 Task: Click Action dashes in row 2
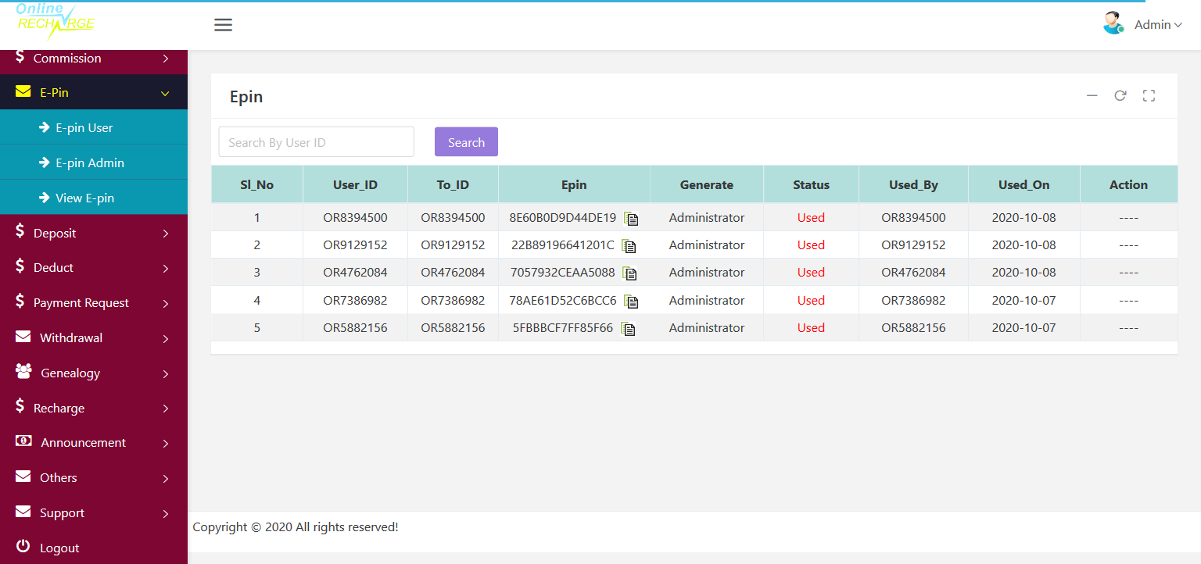tap(1128, 245)
